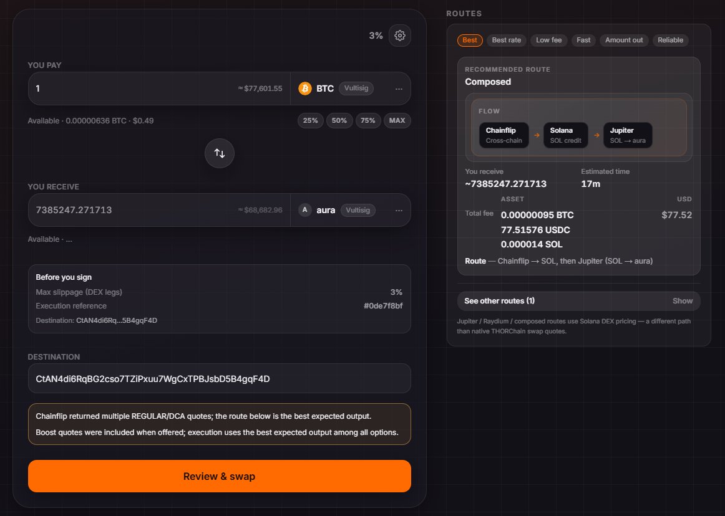Select the BTC pay asset
This screenshot has width=725, height=516.
350,88
